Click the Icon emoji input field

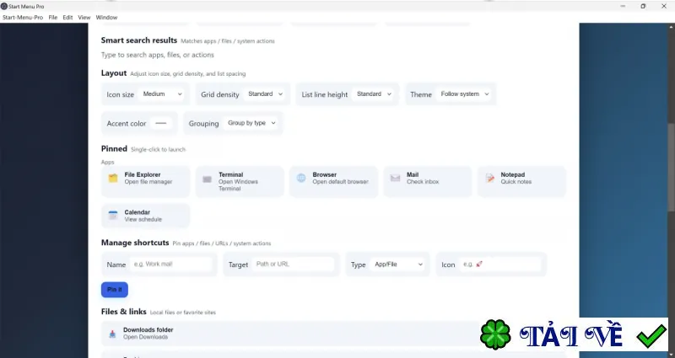pyautogui.click(x=500, y=264)
